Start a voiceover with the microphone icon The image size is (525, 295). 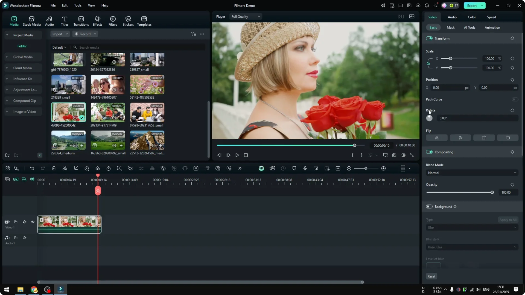tap(305, 168)
